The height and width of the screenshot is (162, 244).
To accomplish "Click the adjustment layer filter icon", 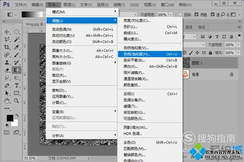I will [210, 37].
